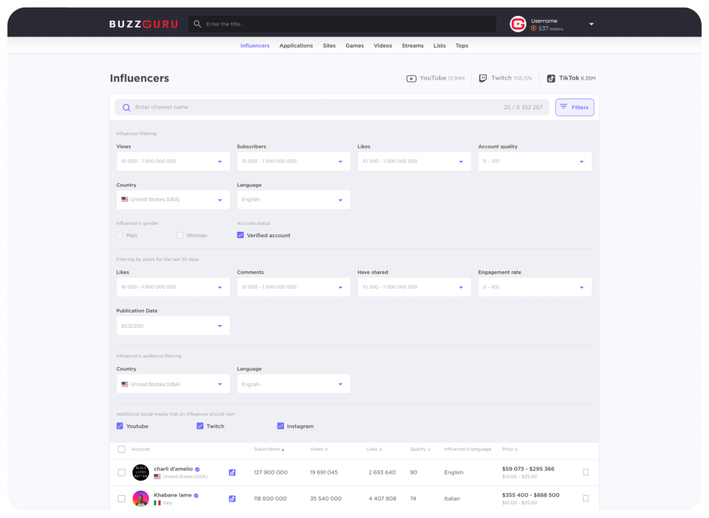This screenshot has height=518, width=709.
Task: Open Khabane lame profile name
Action: click(172, 495)
